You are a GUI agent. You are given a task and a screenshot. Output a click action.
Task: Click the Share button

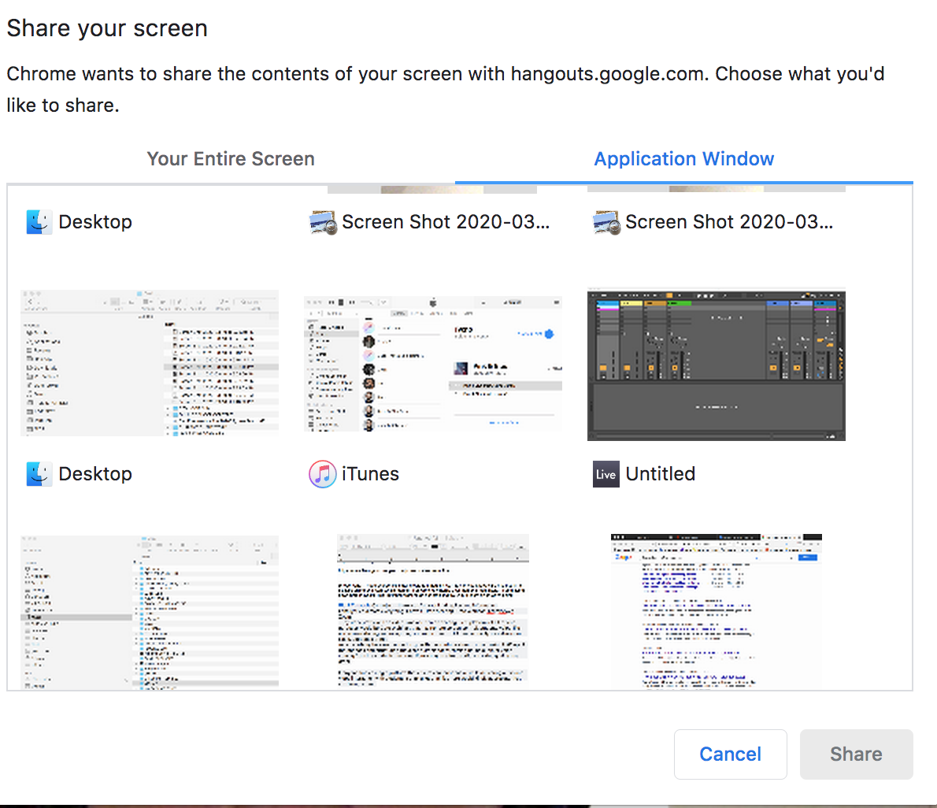pos(857,754)
